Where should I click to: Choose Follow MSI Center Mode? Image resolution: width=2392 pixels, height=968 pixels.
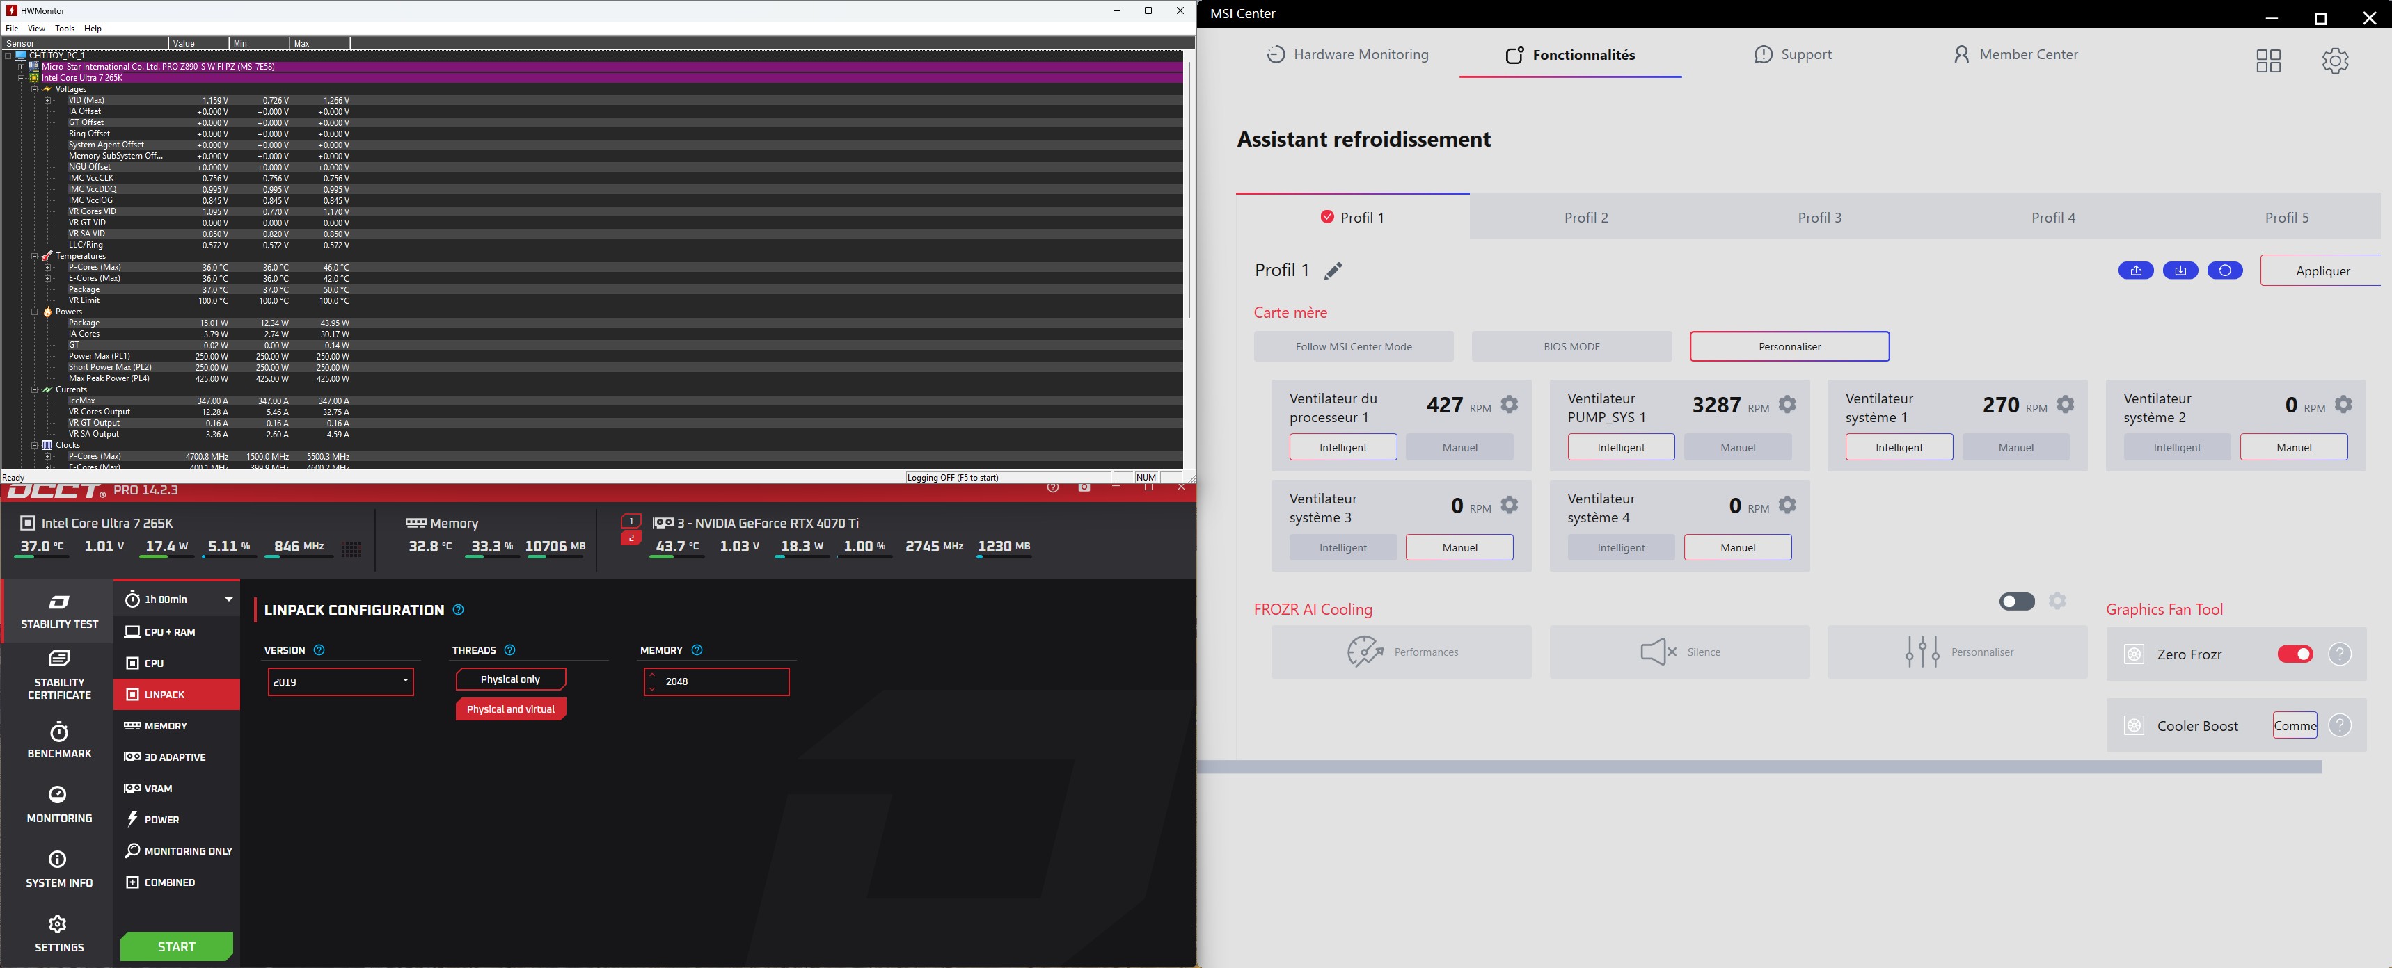(x=1353, y=347)
